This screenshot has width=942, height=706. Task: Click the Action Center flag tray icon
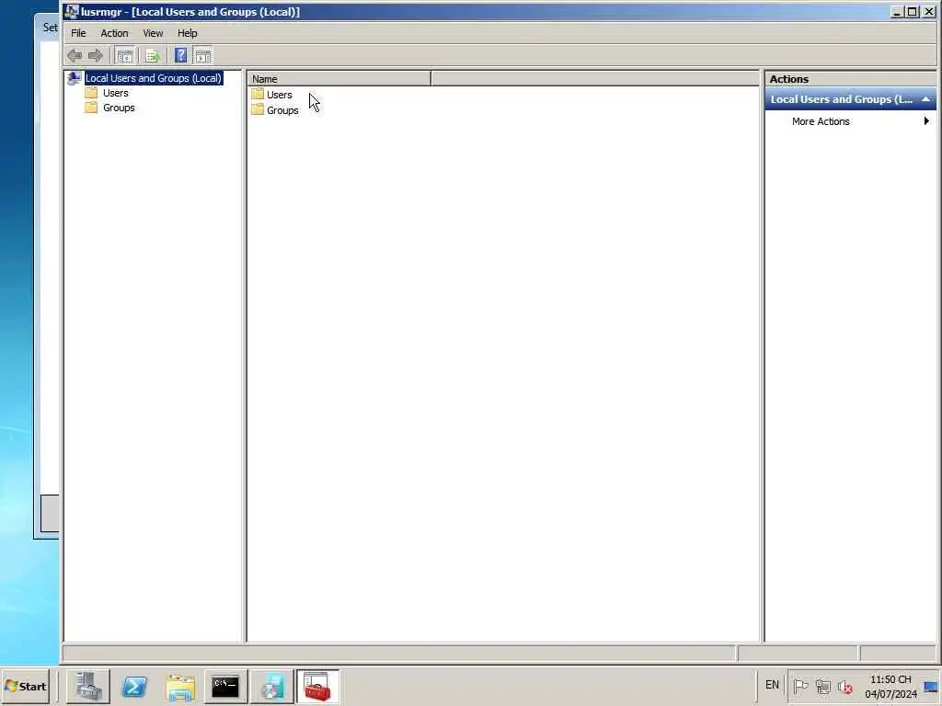click(800, 686)
